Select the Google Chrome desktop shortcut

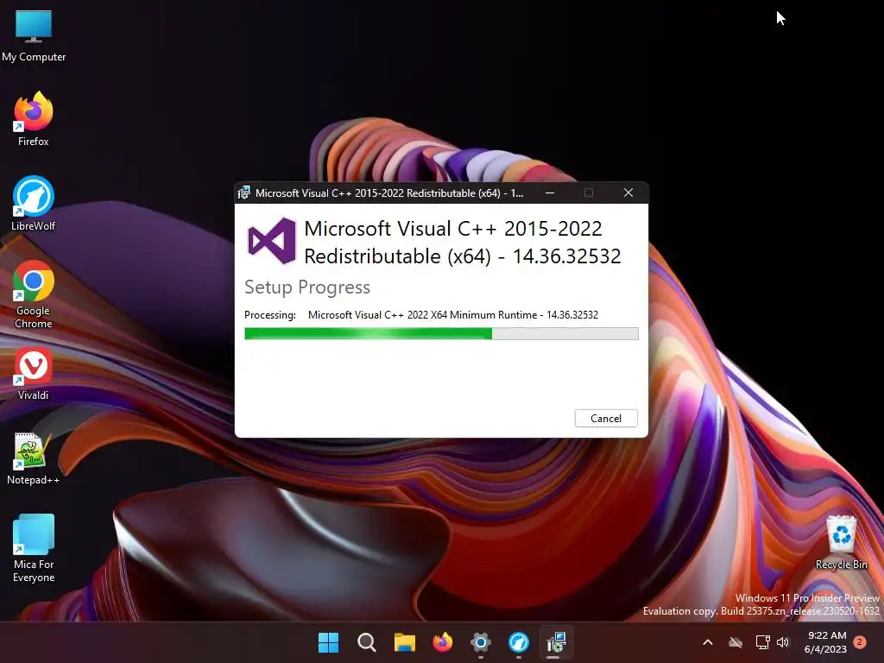point(34,294)
